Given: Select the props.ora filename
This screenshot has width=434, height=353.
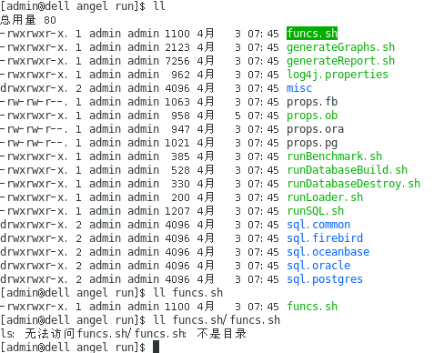Looking at the screenshot, I should [x=316, y=129].
